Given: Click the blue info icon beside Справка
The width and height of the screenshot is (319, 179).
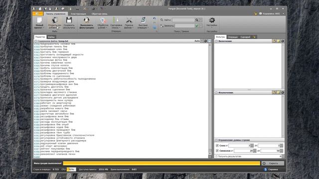Looking at the screenshot, I should (265, 169).
